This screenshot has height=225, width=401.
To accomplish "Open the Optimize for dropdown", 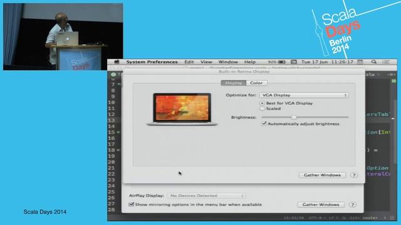I will 304,95.
